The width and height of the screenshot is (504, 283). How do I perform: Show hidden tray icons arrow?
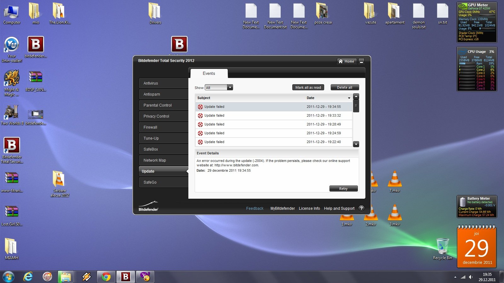coord(455,277)
